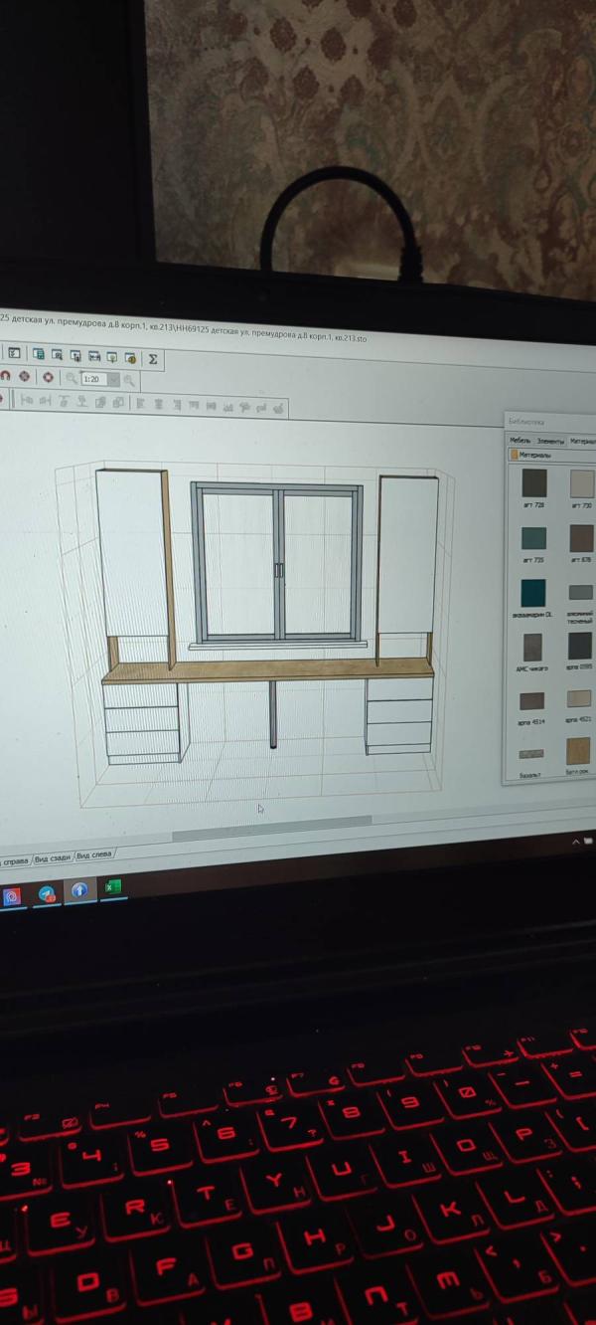Click the align-left icon in alignment toolbar
The image size is (596, 1325).
point(140,404)
